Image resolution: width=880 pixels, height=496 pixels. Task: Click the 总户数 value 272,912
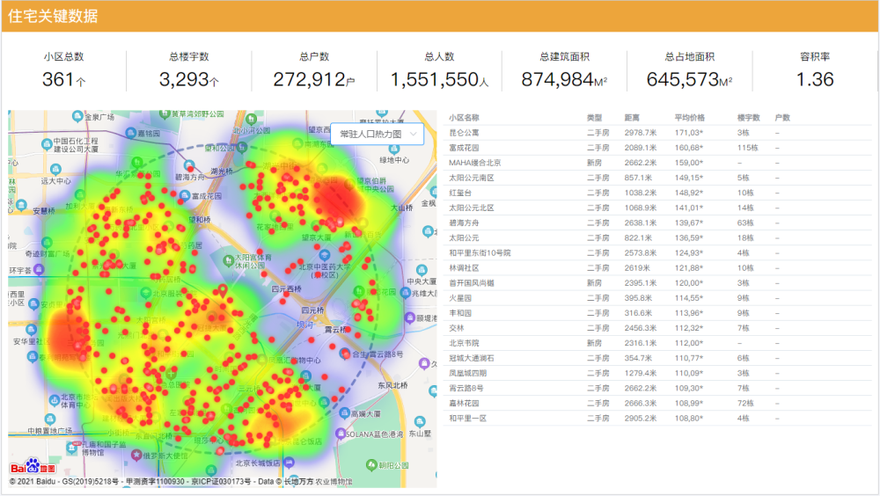(x=309, y=80)
